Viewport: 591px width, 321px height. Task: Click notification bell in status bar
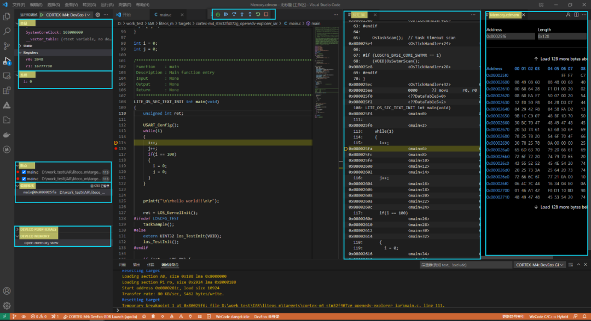point(584,317)
